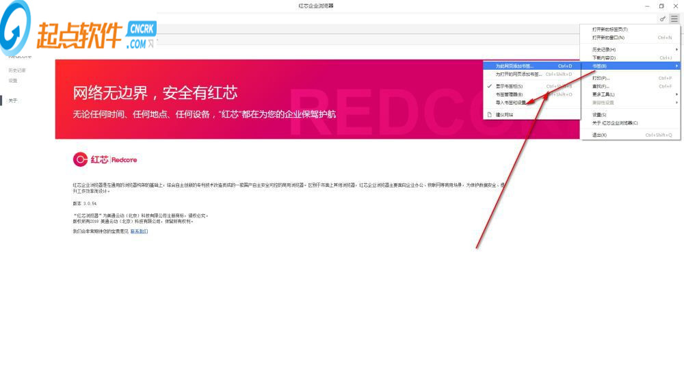Open 书签管理器(B) from the submenu
This screenshot has height=370, width=684.
point(531,94)
